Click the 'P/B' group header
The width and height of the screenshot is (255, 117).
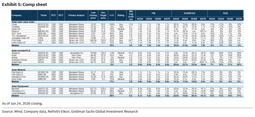click(153, 13)
